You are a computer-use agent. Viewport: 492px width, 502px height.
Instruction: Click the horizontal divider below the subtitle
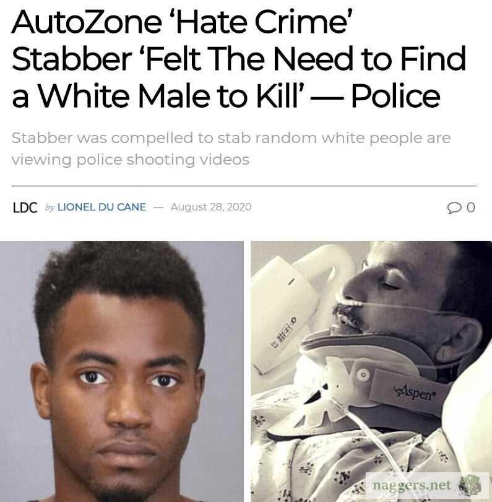[x=244, y=186]
